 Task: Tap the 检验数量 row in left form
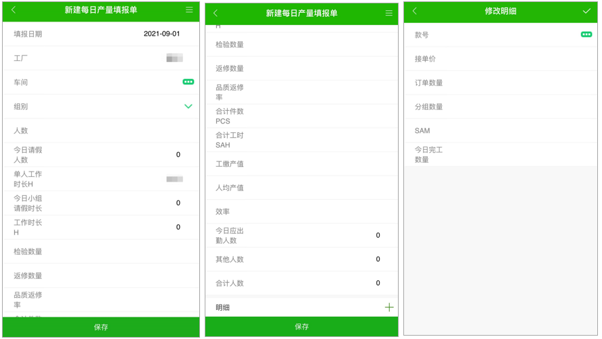pyautogui.click(x=101, y=251)
